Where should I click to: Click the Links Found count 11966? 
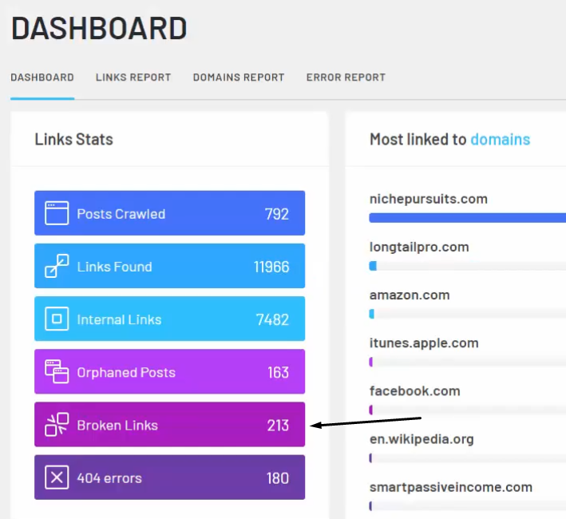[271, 267]
